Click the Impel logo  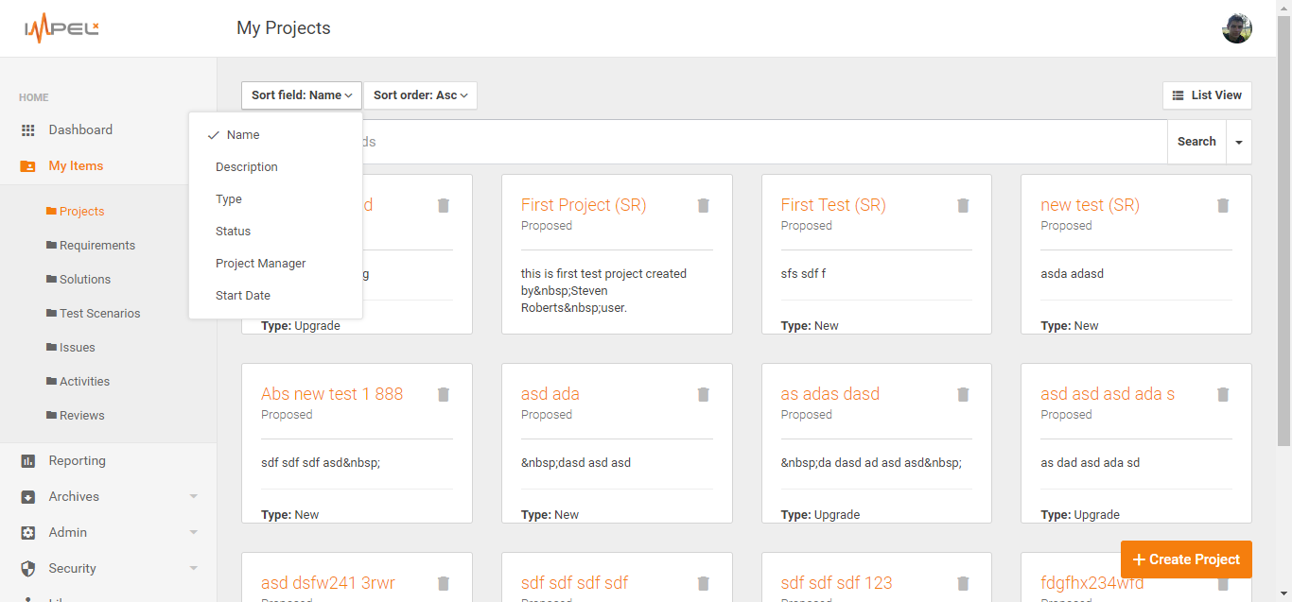click(61, 28)
